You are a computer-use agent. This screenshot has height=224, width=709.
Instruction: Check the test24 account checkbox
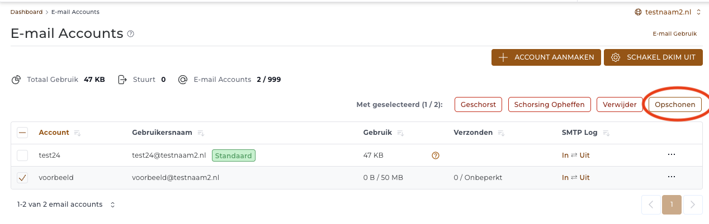pos(22,155)
